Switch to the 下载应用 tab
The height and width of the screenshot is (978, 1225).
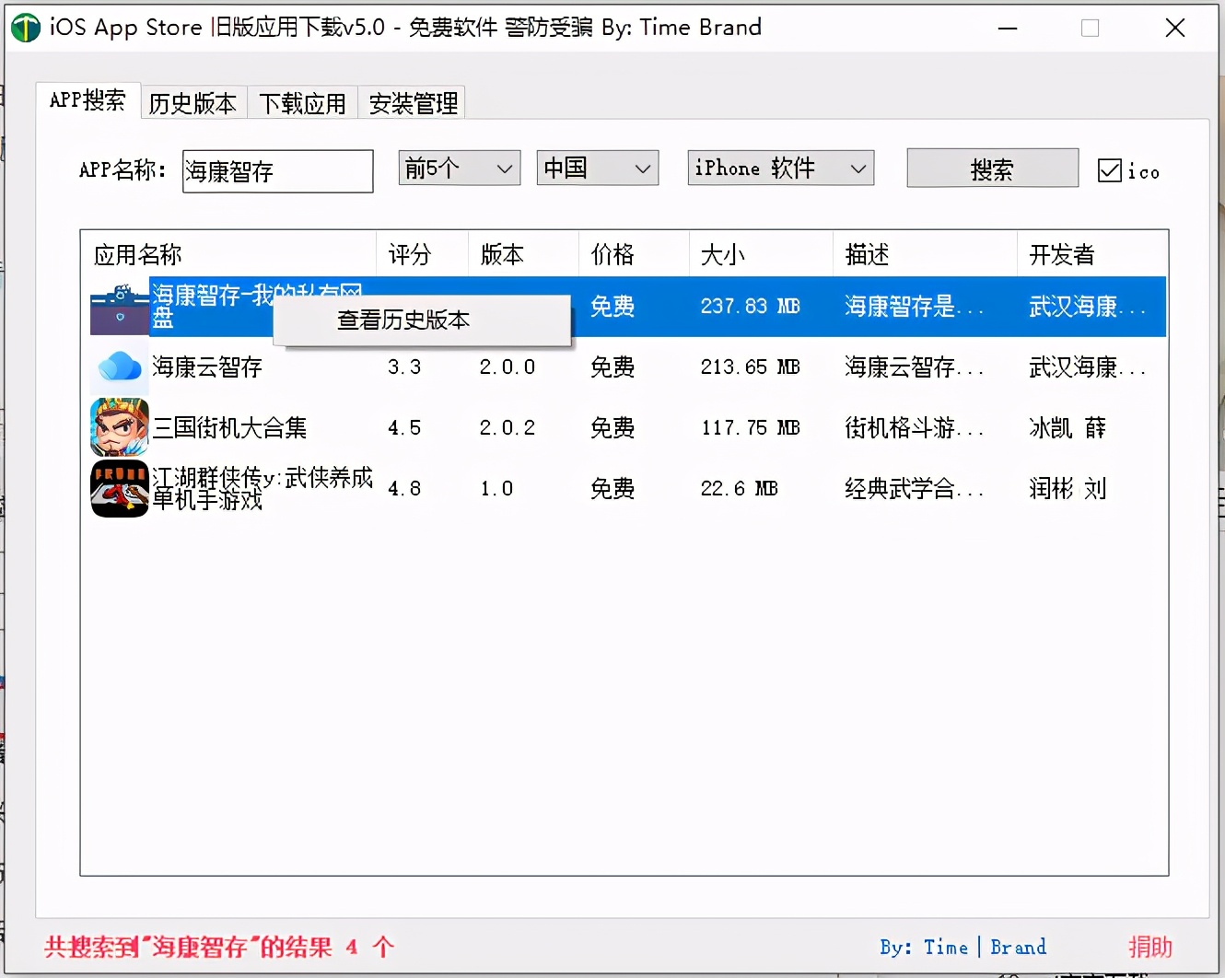coord(302,103)
